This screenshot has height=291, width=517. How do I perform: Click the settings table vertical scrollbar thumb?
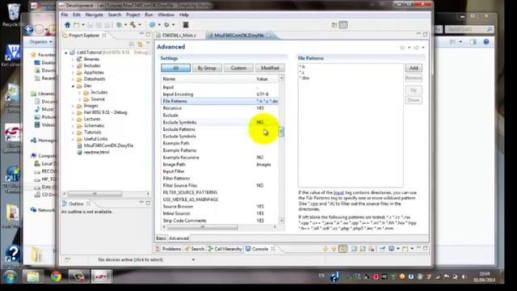[281, 131]
